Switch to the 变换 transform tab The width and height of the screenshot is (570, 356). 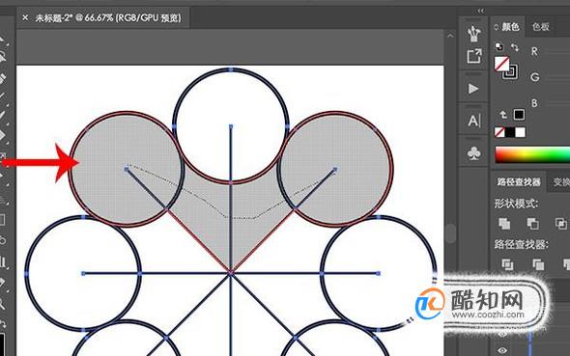(561, 181)
